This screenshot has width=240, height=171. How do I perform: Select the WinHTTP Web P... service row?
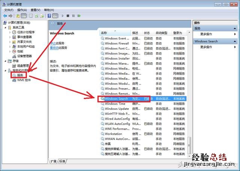[143, 114]
